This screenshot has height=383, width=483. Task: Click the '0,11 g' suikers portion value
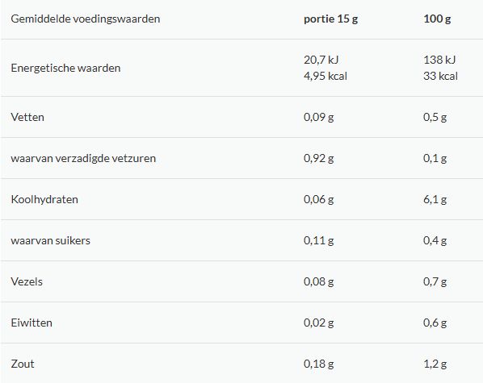[318, 240]
